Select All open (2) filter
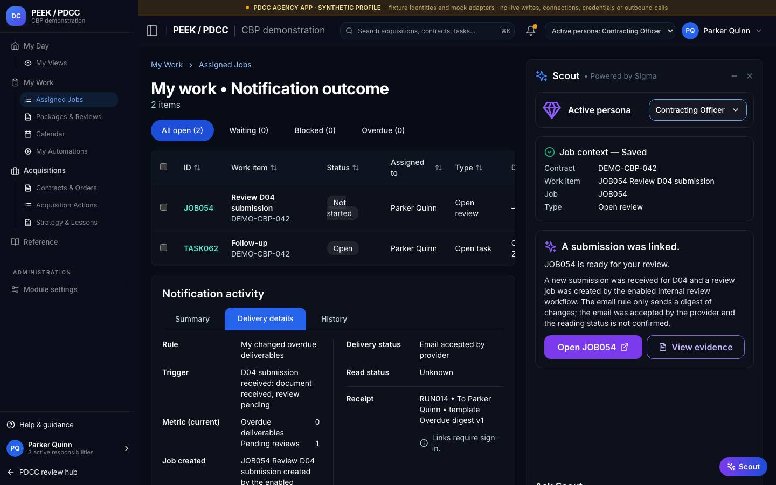The width and height of the screenshot is (776, 485). click(x=182, y=130)
